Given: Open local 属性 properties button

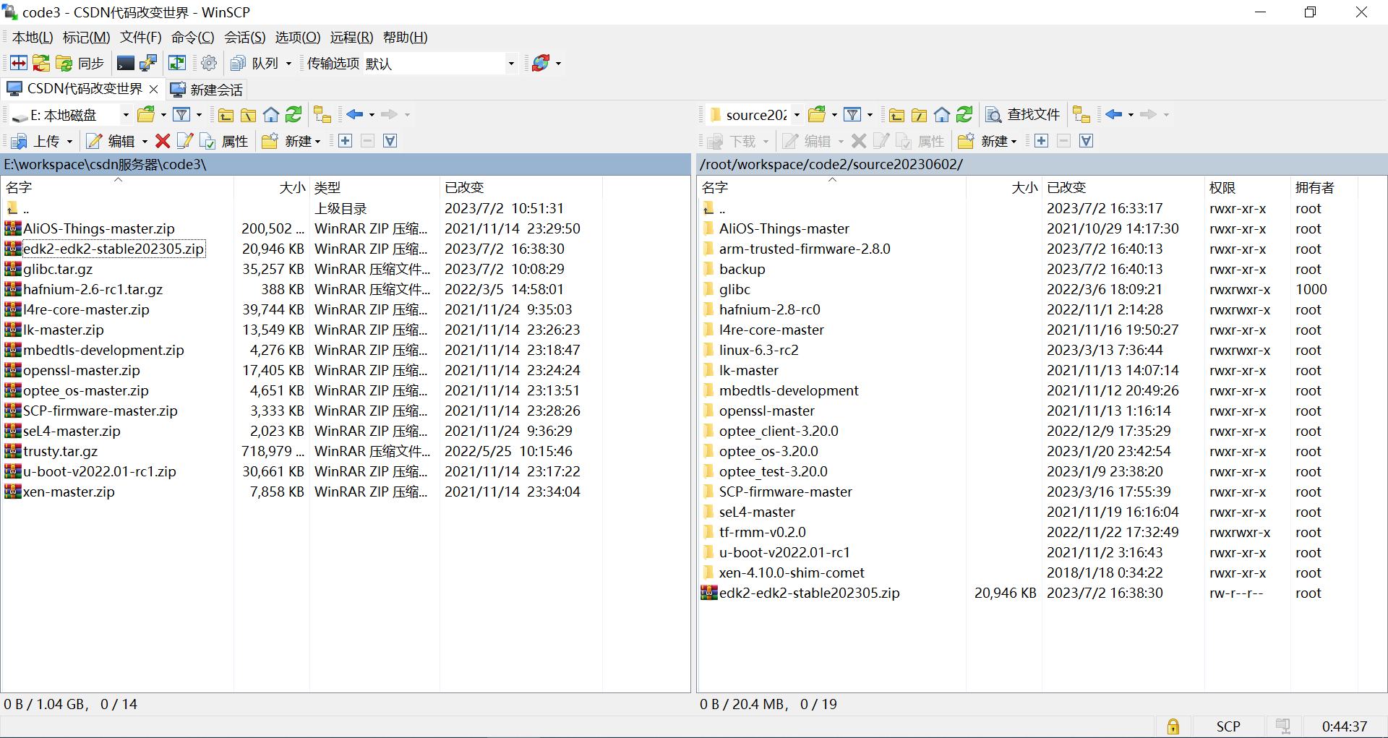Looking at the screenshot, I should [x=225, y=141].
